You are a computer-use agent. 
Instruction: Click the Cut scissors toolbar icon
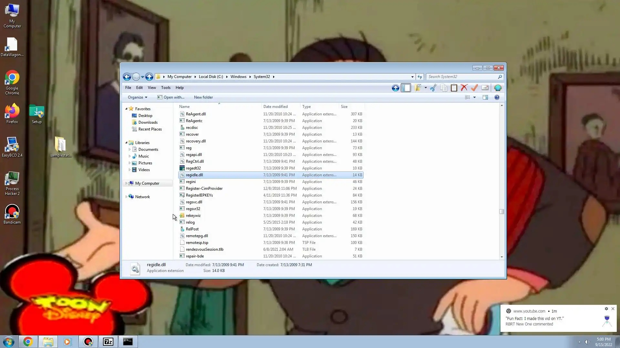click(433, 88)
